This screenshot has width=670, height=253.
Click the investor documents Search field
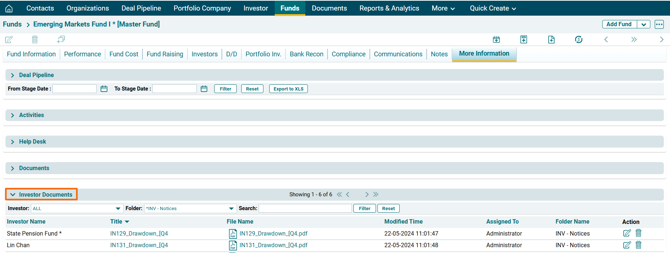click(305, 208)
